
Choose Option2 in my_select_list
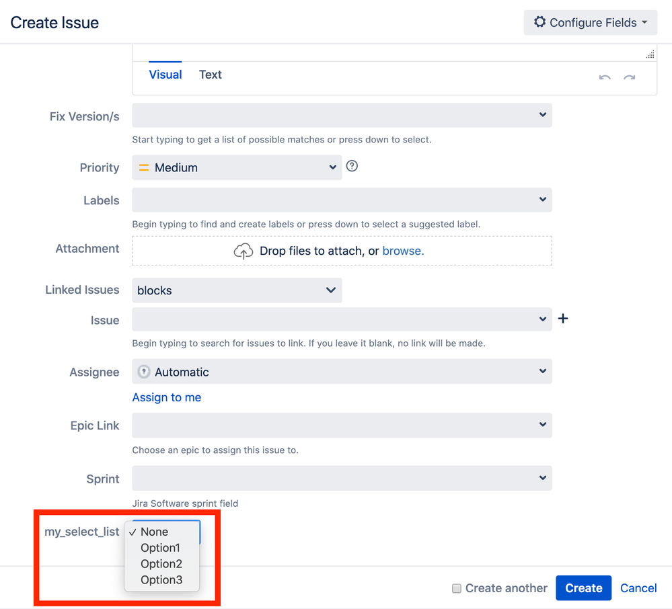click(161, 563)
